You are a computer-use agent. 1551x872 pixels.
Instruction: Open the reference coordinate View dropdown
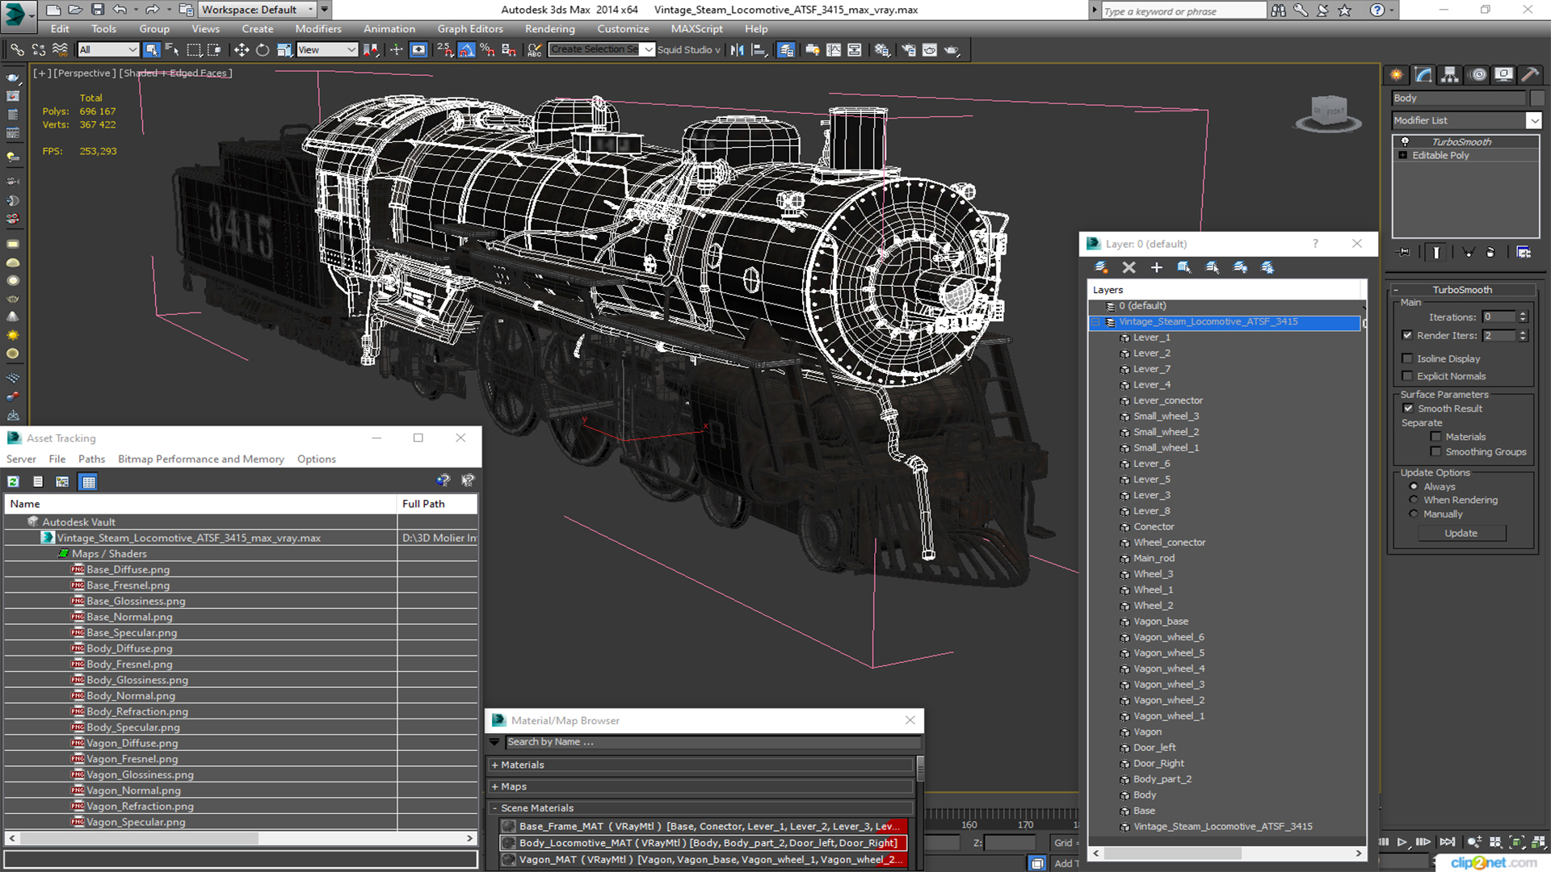point(326,50)
